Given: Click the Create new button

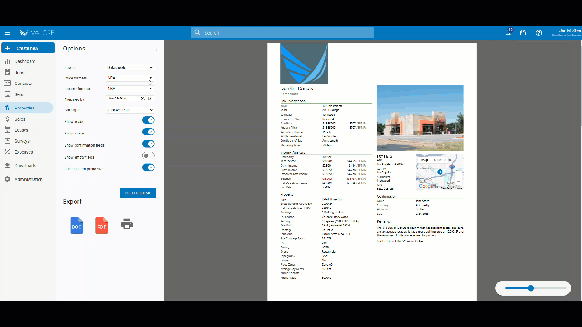Looking at the screenshot, I should pos(28,48).
